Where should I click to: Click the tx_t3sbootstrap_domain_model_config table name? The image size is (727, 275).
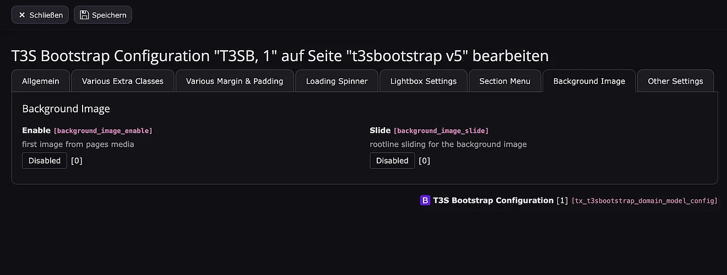coord(644,201)
